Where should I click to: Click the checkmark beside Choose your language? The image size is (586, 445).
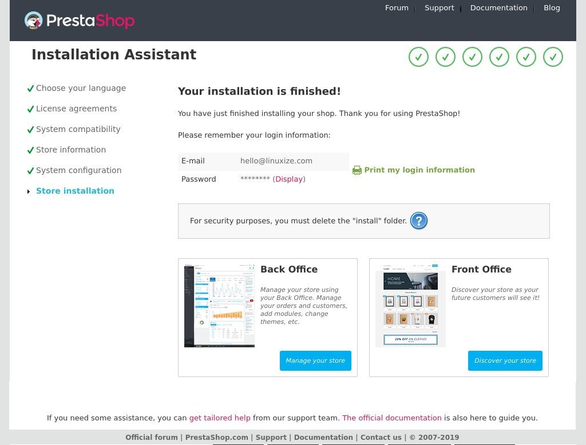click(x=30, y=89)
